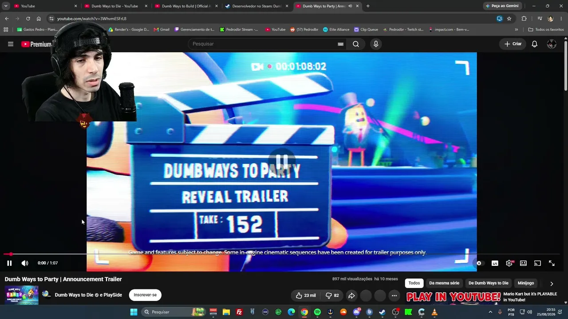Open the 'Elite Alliance' bookmark
The image size is (568, 319).
coord(336,30)
